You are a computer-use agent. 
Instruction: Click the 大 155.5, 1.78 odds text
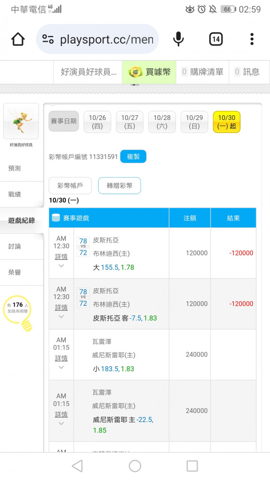(114, 267)
